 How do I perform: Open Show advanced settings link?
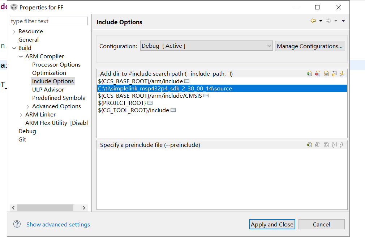[x=58, y=224]
